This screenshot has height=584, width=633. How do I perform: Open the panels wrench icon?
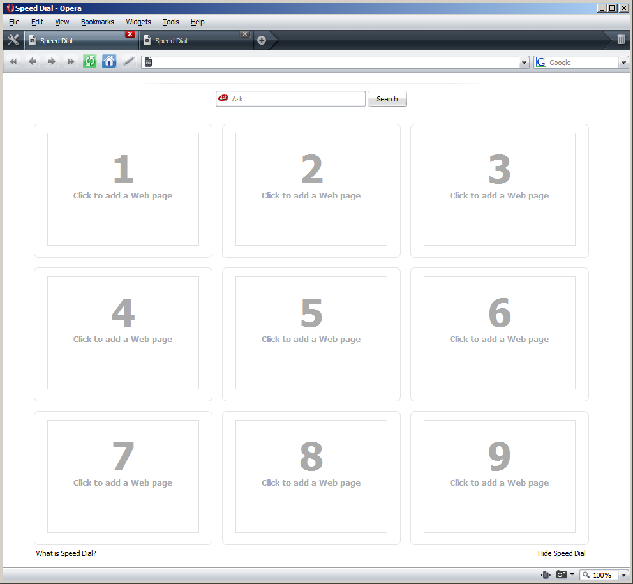13,40
